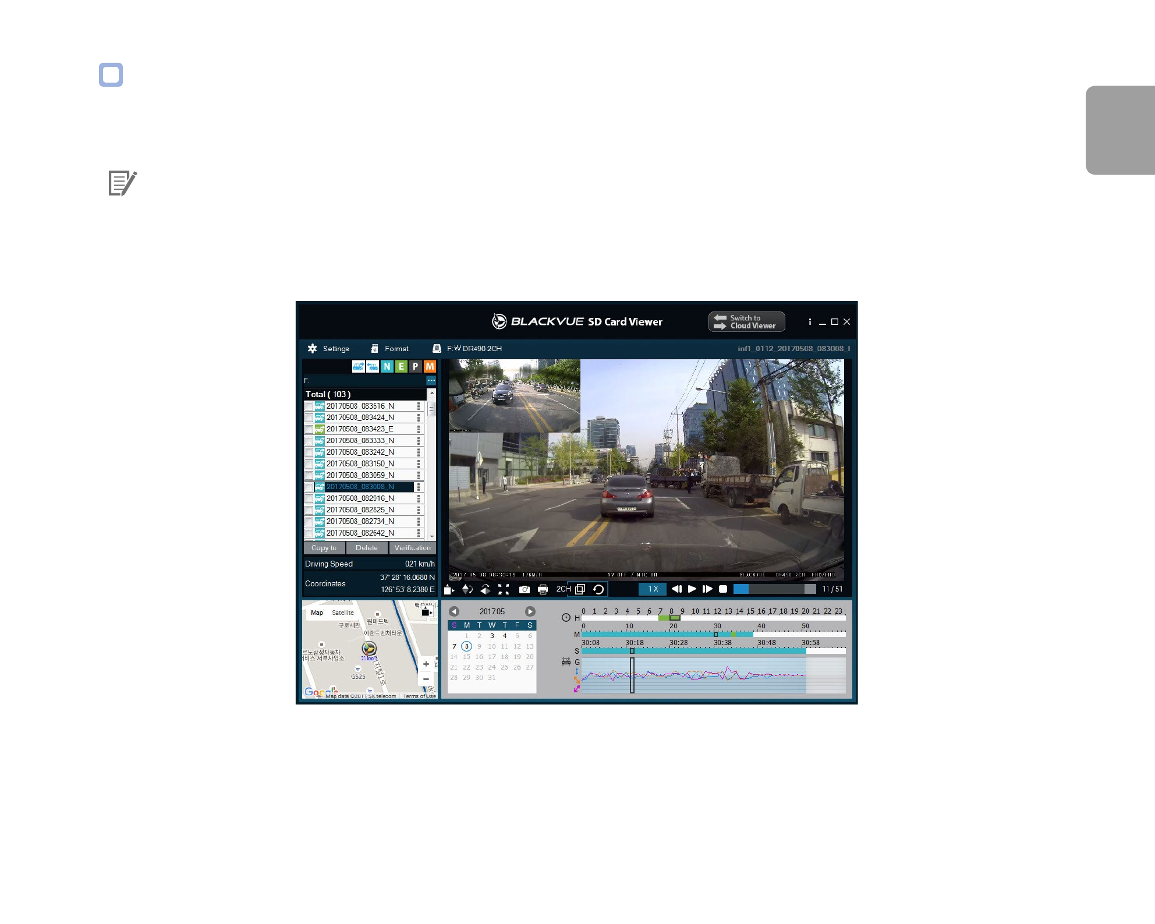Play the video
Viewport: 1155px width, 924px height.
point(692,589)
